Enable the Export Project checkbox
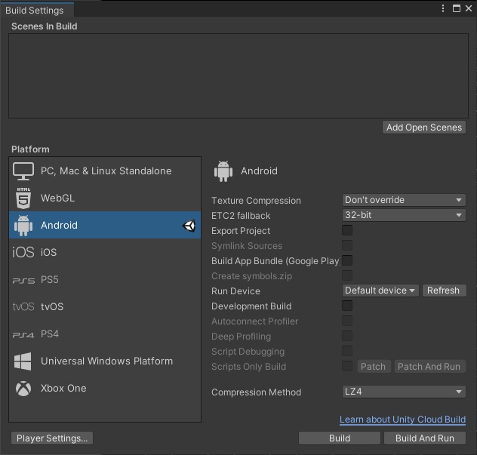The width and height of the screenshot is (477, 455). tap(347, 230)
